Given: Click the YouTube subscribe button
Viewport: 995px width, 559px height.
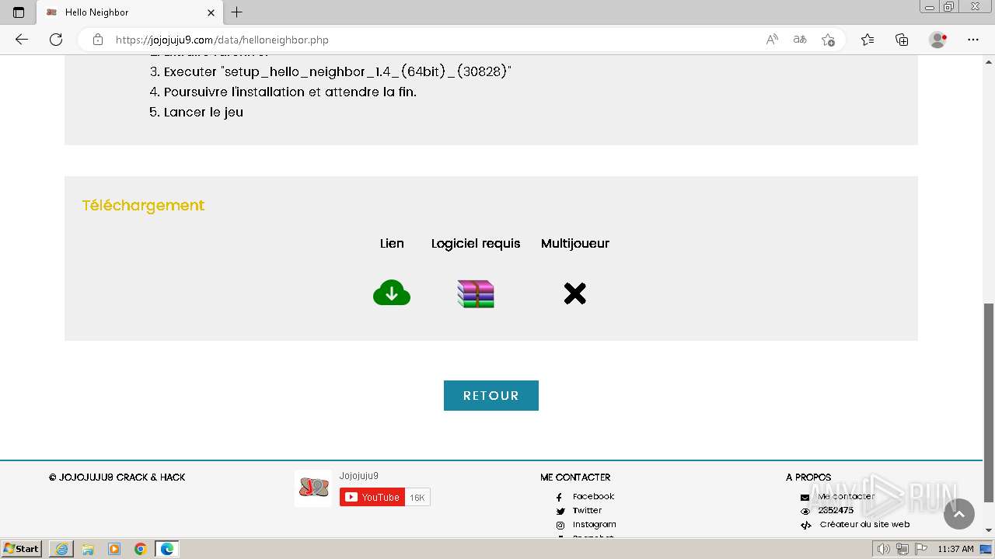Looking at the screenshot, I should [372, 498].
